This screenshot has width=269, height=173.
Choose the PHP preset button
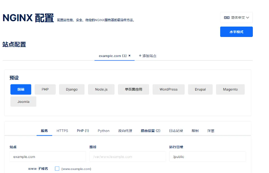tap(45, 89)
